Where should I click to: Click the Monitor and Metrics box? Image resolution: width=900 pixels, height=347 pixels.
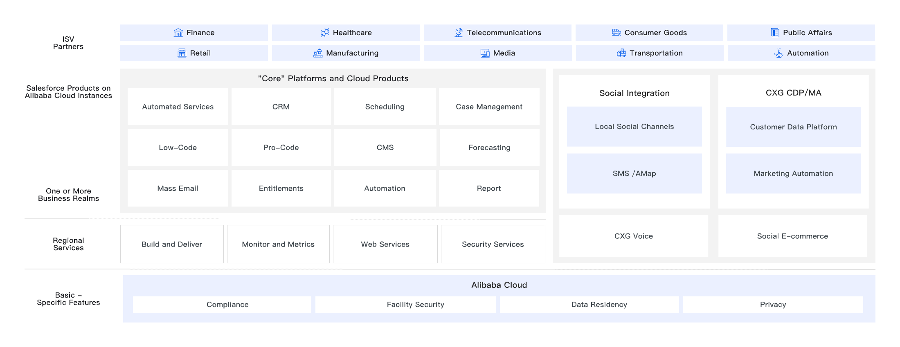point(278,244)
